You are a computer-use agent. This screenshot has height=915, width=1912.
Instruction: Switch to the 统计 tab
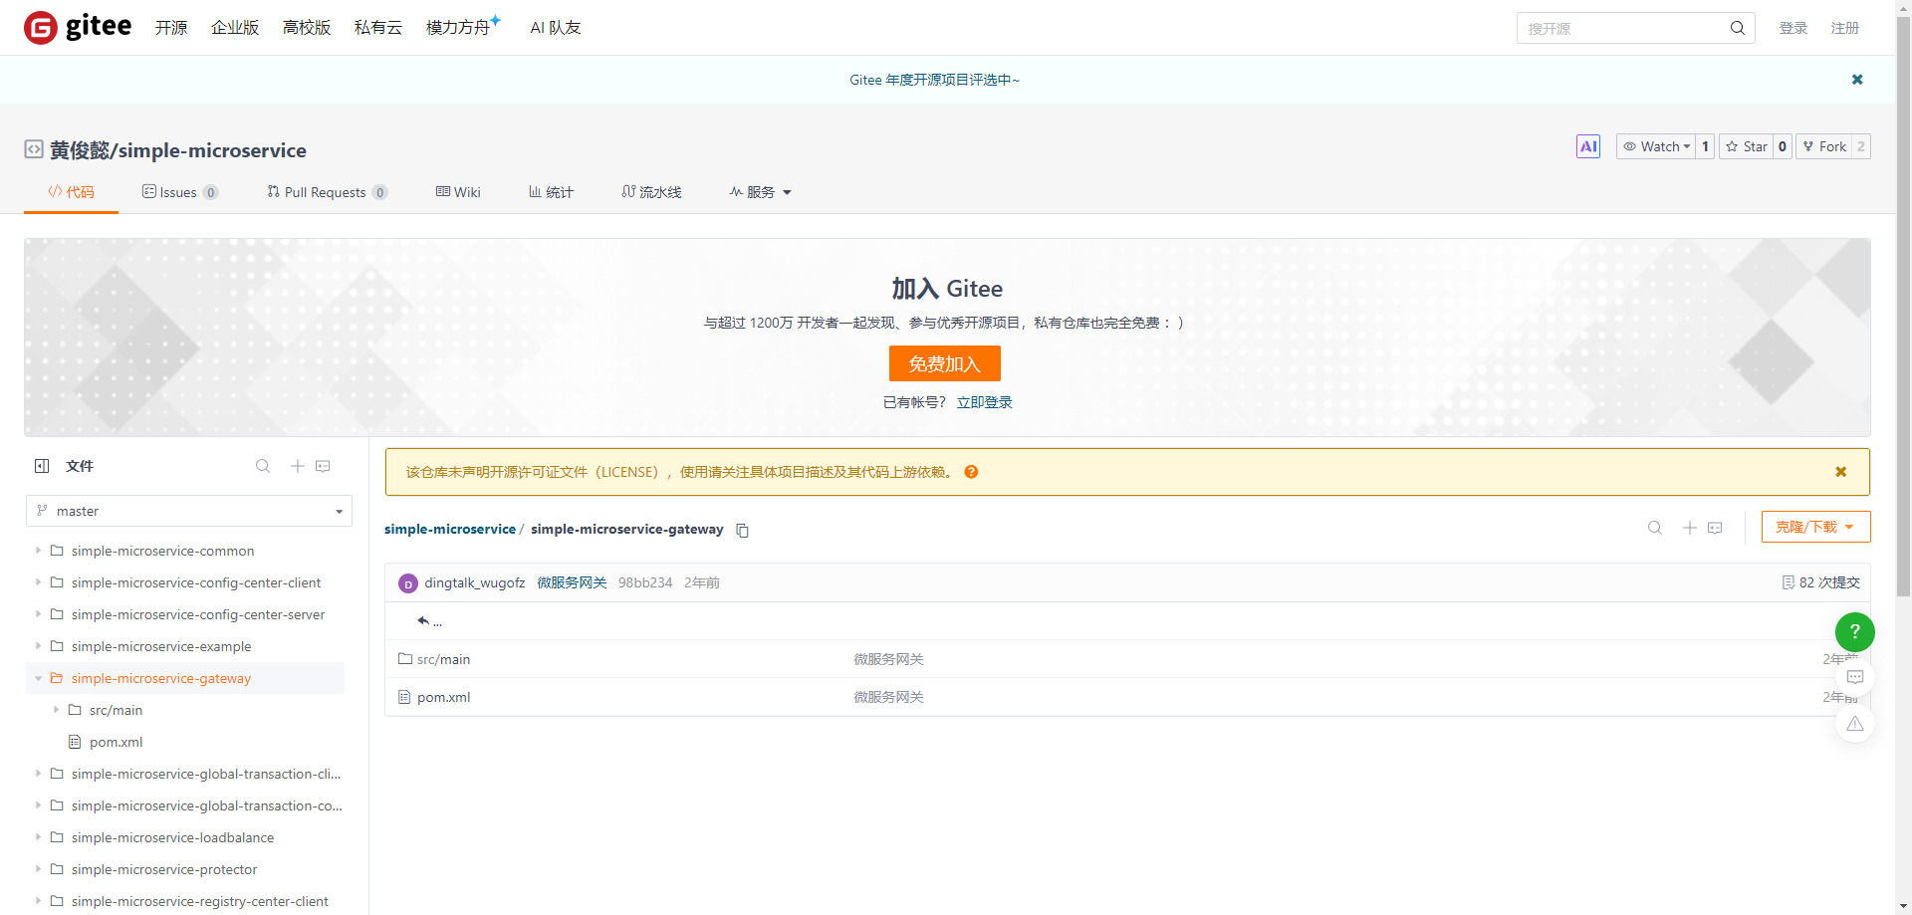click(551, 192)
